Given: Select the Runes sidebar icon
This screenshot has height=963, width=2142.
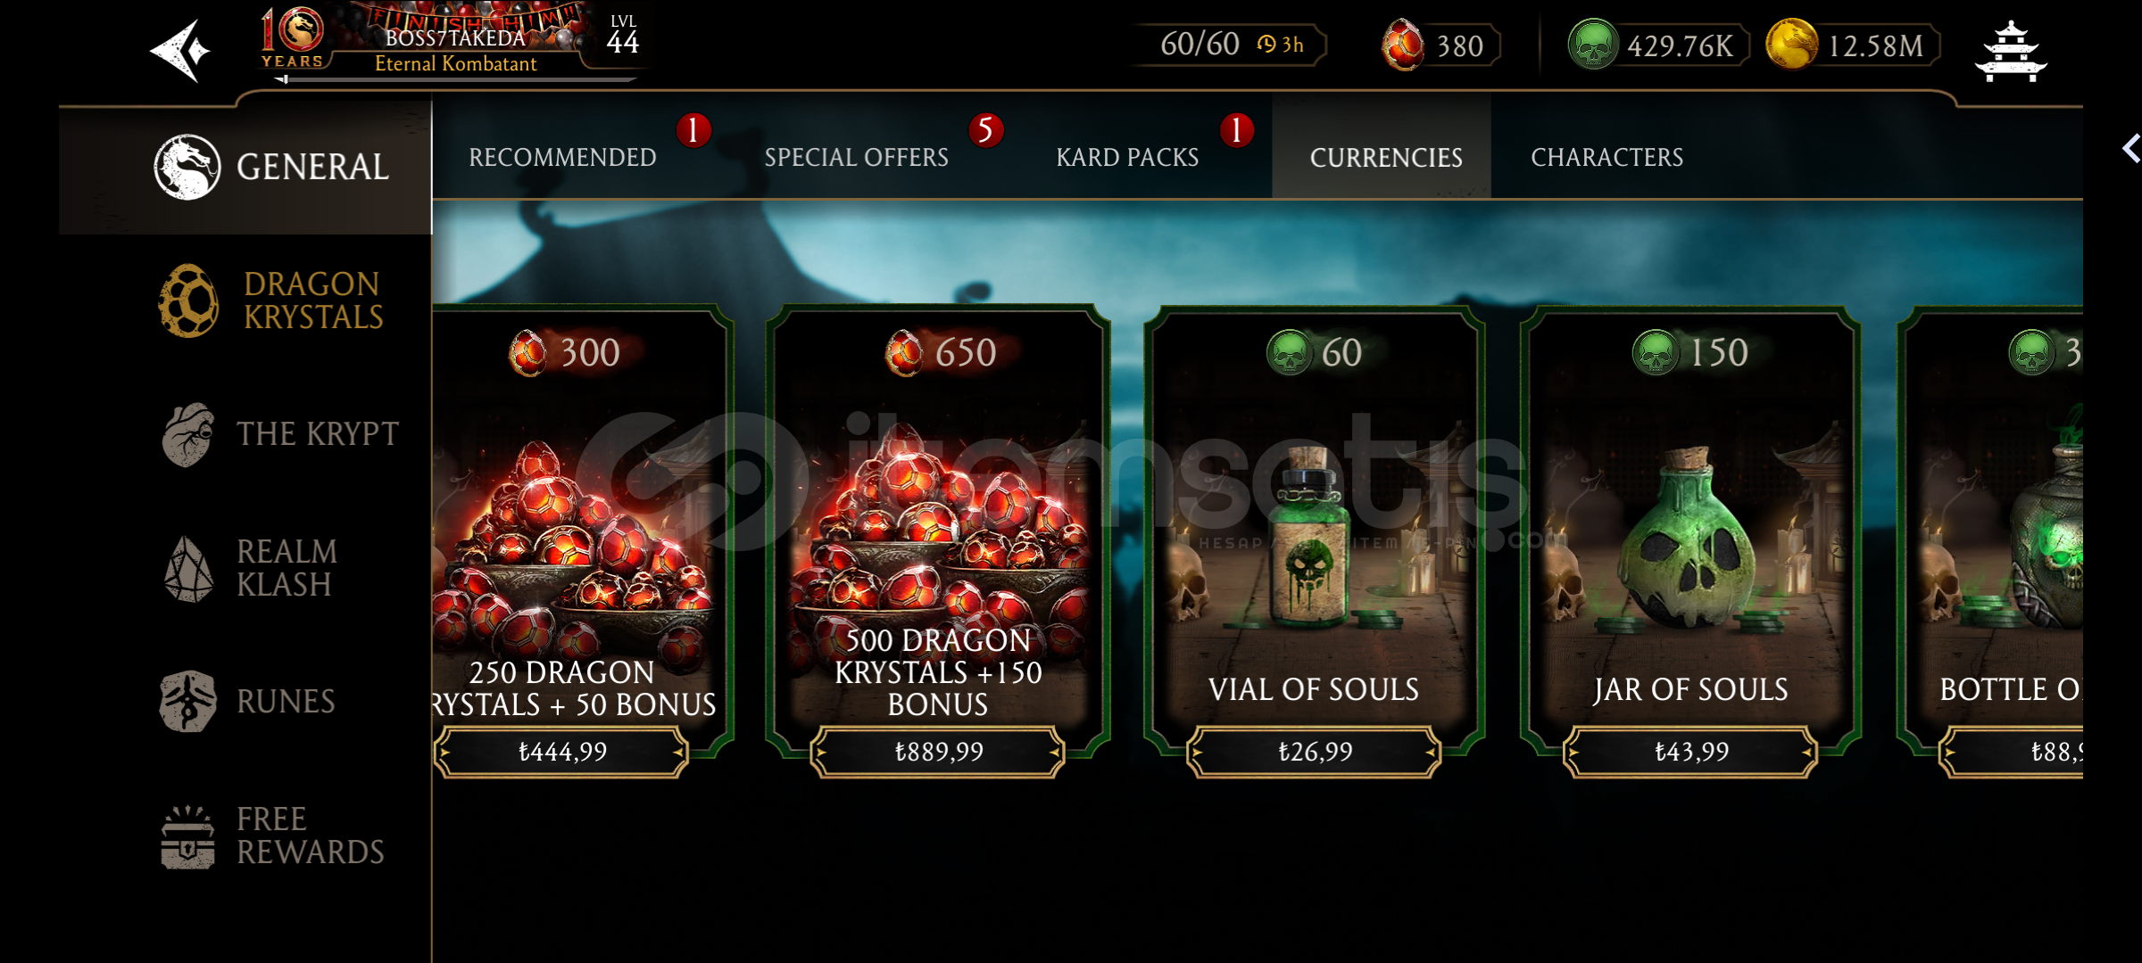Looking at the screenshot, I should [x=188, y=702].
